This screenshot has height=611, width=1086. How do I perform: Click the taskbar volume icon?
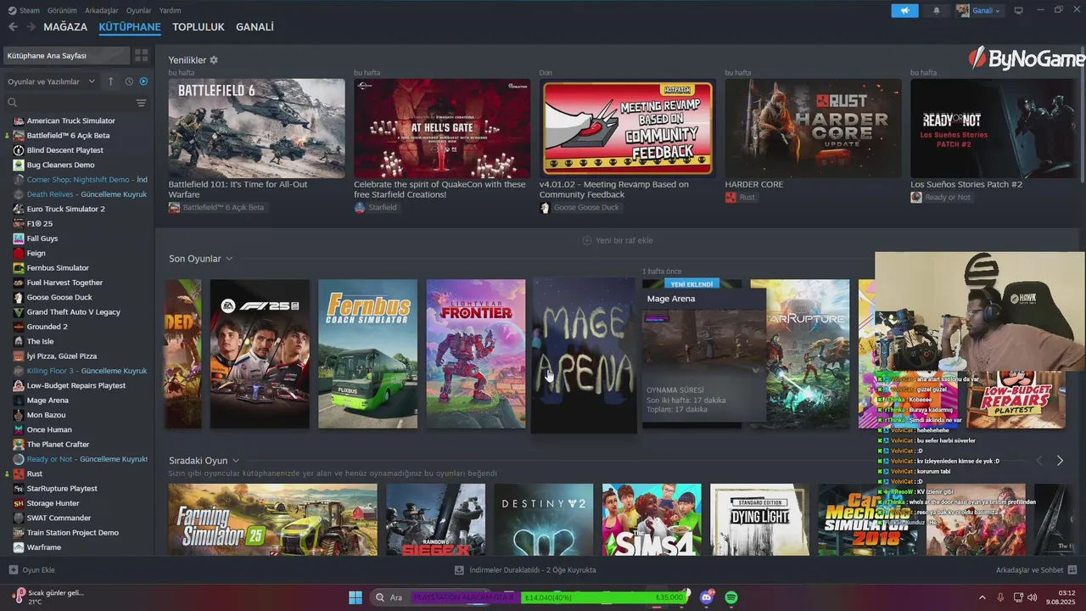point(1034,597)
